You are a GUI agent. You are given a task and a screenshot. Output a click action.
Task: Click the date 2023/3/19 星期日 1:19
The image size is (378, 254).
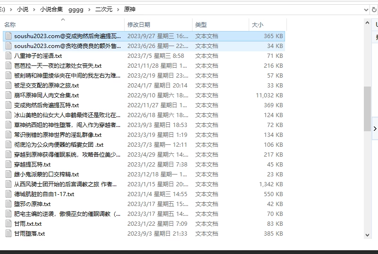(158, 135)
